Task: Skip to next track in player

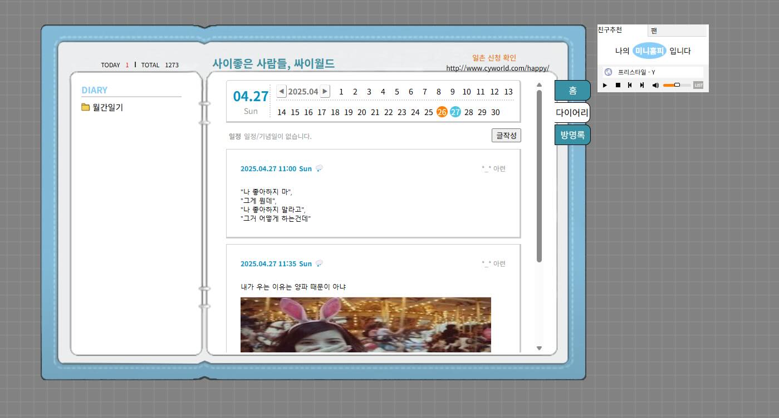Action: tap(642, 85)
